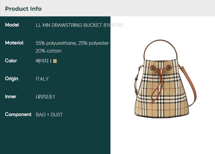Click model name LL MN DRAWSTRING BUCKET 8109795

coord(79,25)
